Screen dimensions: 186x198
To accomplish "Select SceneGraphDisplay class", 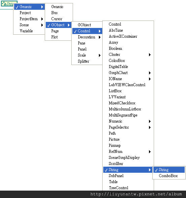I will click(x=128, y=158).
